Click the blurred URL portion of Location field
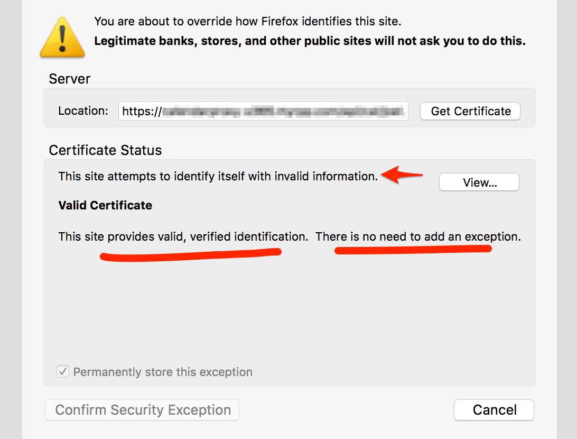Viewport: 577px width, 439px height. coord(284,111)
